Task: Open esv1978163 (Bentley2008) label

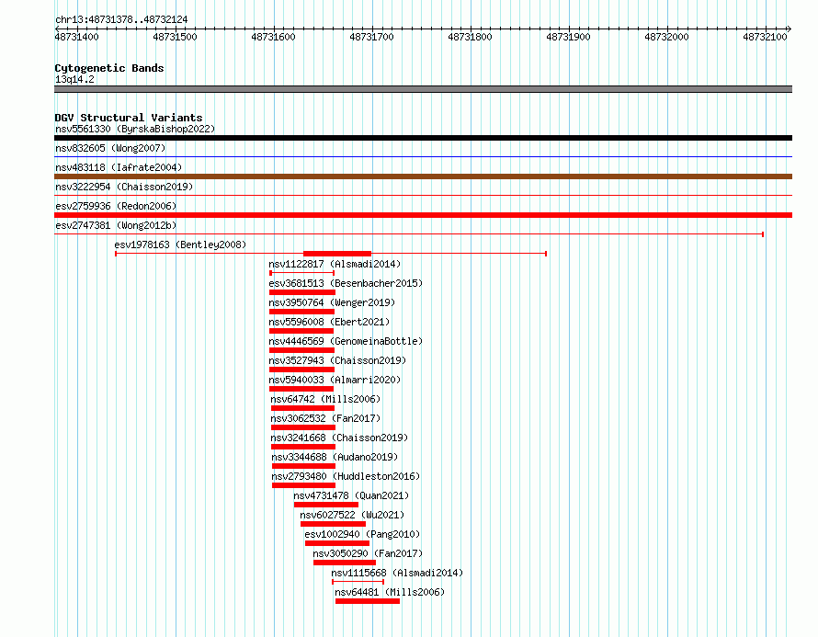Action: point(180,245)
